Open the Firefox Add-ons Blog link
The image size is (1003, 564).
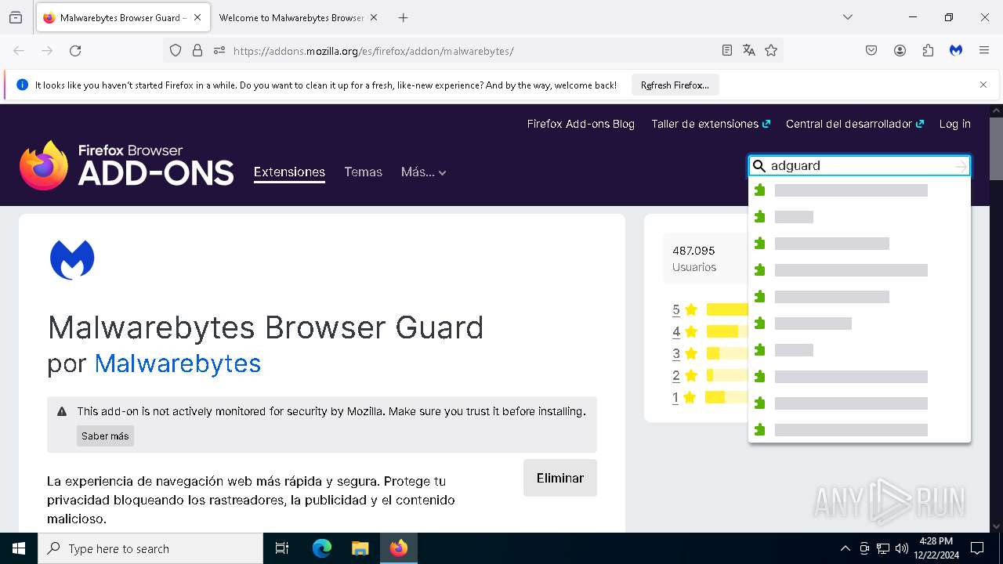581,124
